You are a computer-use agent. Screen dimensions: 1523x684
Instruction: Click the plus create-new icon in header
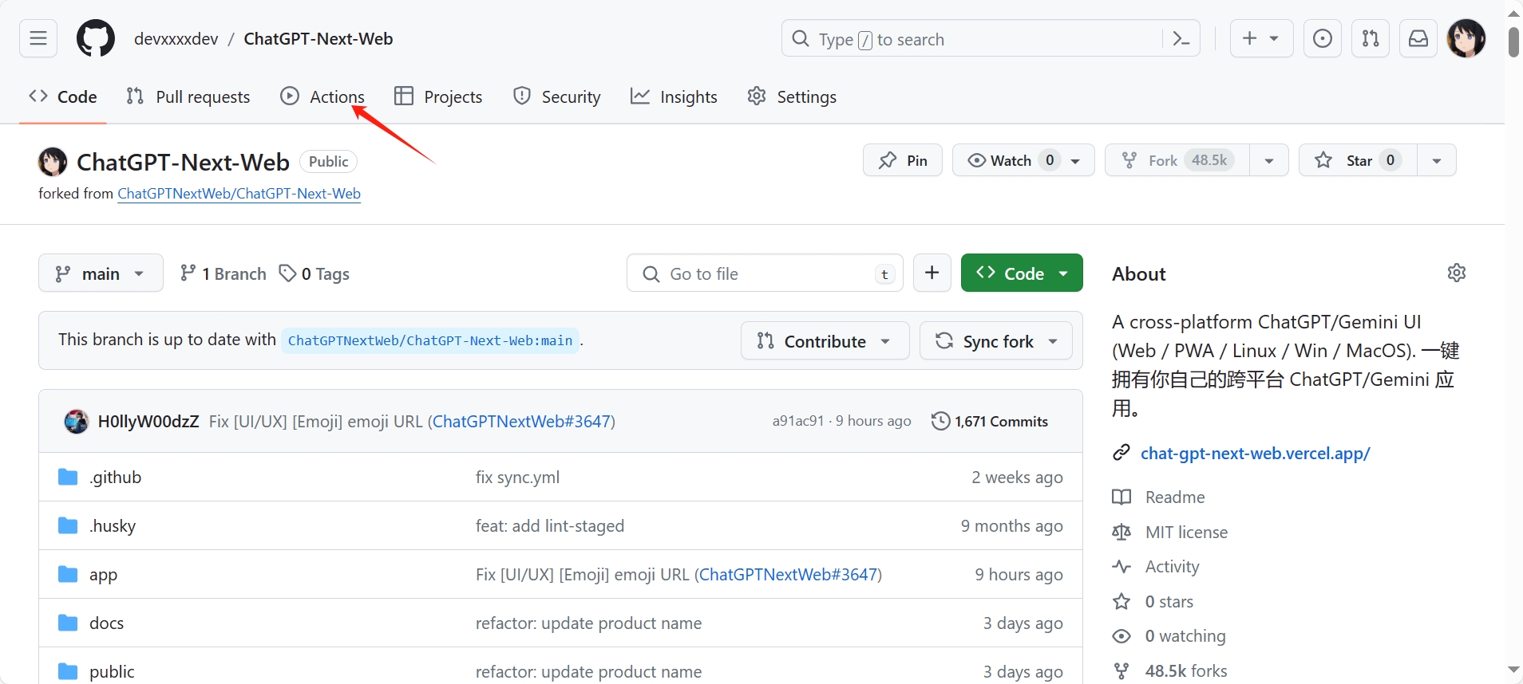(1250, 38)
